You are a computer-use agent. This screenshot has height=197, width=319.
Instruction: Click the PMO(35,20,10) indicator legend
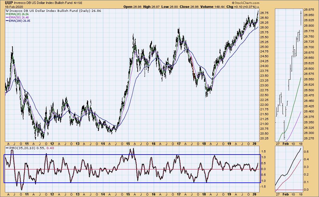point(30,148)
